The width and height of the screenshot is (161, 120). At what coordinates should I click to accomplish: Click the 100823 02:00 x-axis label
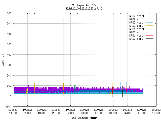pyautogui.click(x=99, y=111)
